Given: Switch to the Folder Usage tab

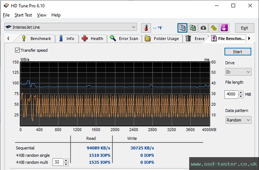Looking at the screenshot, I should [162, 39].
